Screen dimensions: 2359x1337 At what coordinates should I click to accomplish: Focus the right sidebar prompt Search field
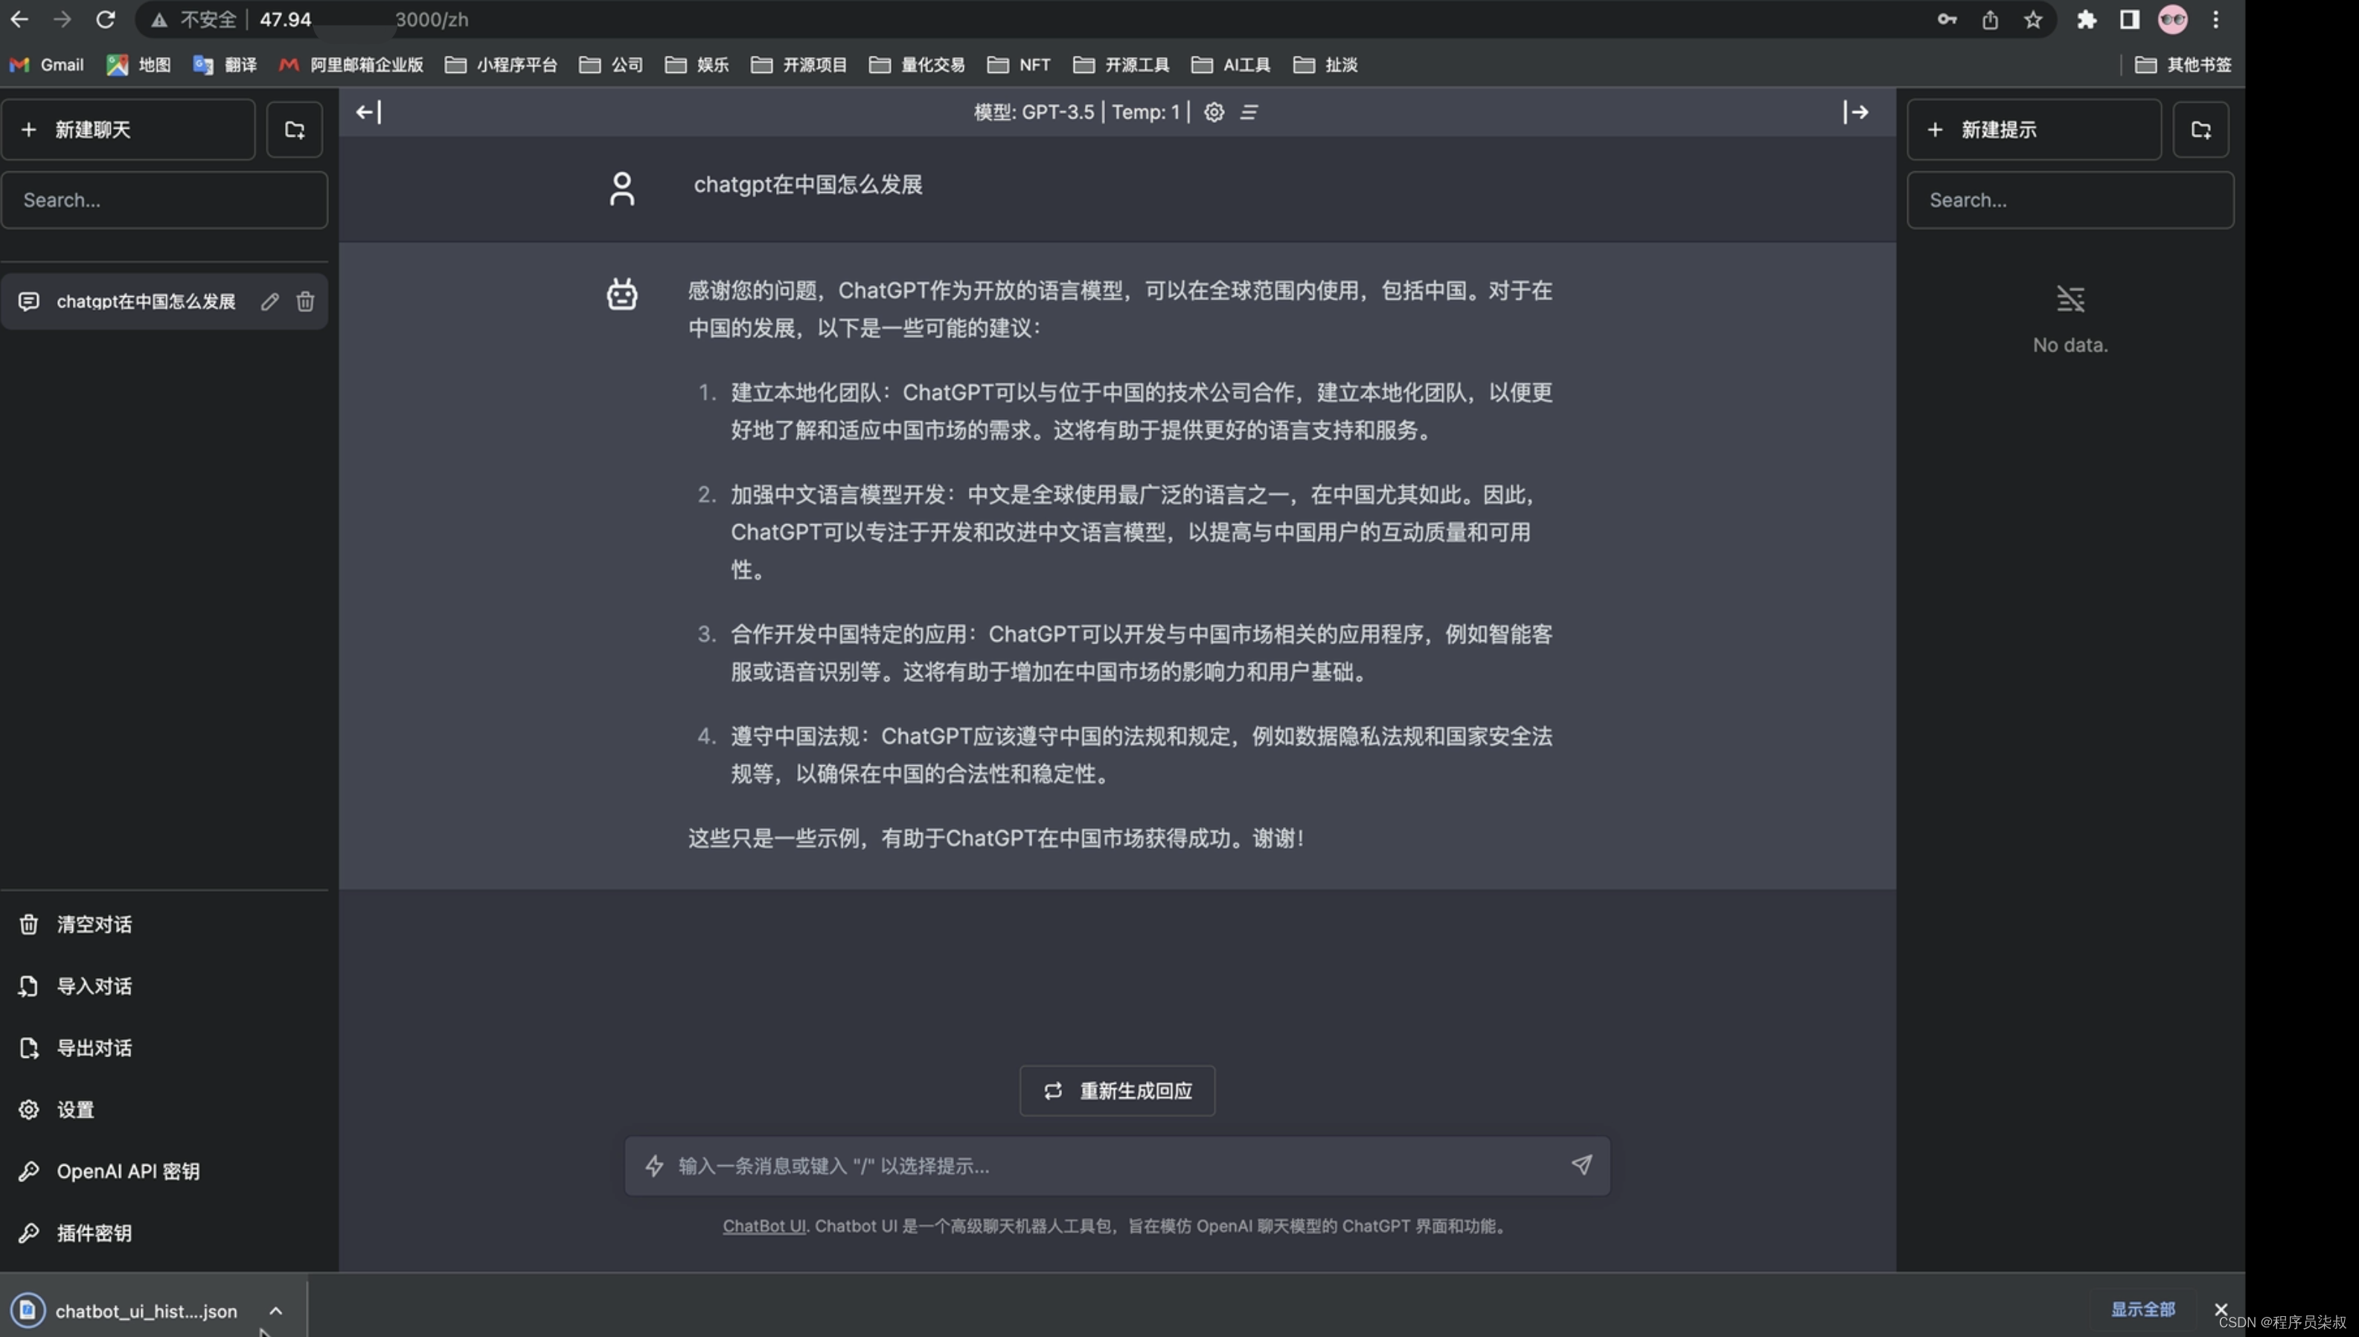[x=2070, y=200]
